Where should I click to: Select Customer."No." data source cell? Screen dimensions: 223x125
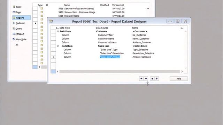[106, 35]
